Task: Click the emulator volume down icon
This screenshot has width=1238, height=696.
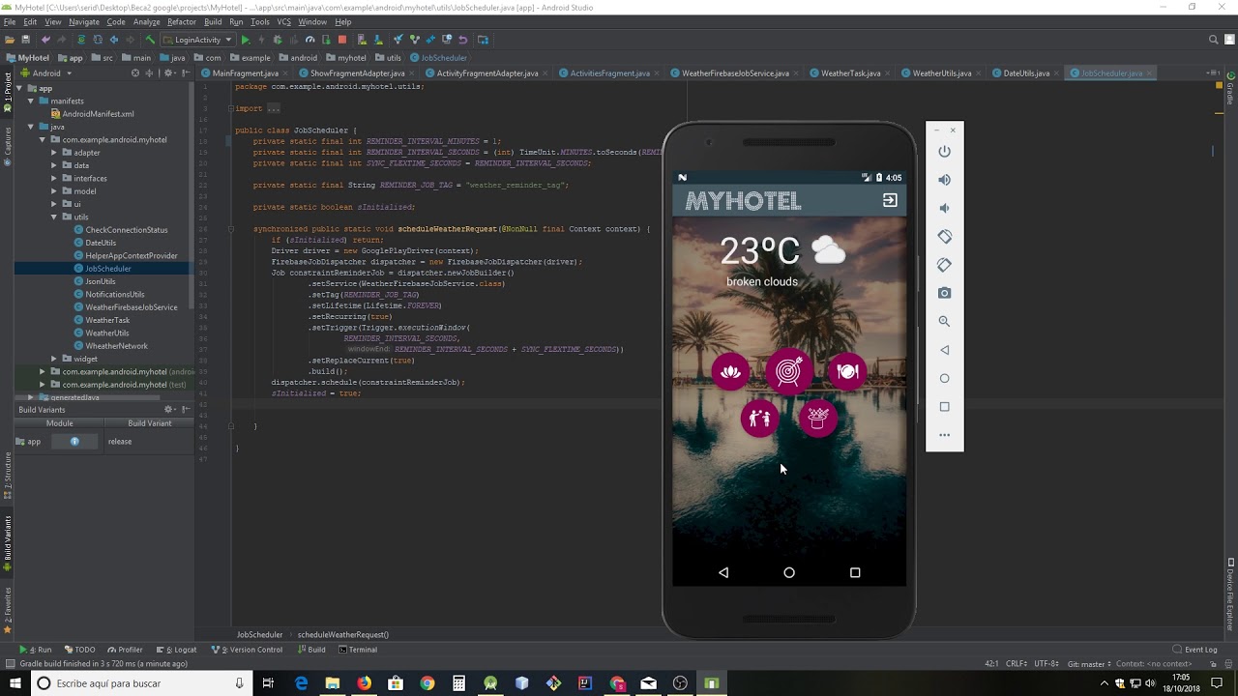Action: pyautogui.click(x=945, y=208)
